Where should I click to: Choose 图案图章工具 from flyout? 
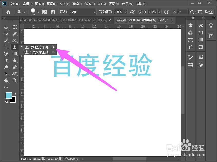pyautogui.click(x=38, y=52)
